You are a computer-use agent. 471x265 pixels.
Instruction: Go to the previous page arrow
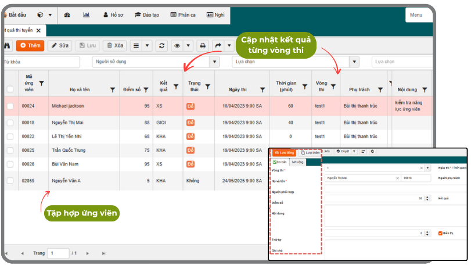22,253
